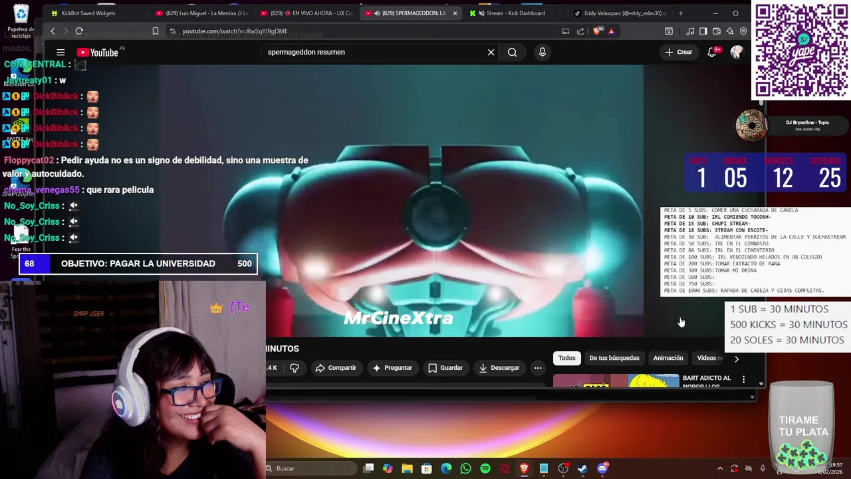Open the Brave Rewards triangle icon
Image resolution: width=851 pixels, height=479 pixels.
pyautogui.click(x=610, y=31)
